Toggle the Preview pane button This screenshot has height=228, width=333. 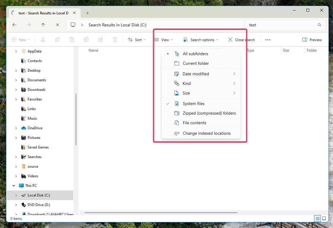[312, 40]
